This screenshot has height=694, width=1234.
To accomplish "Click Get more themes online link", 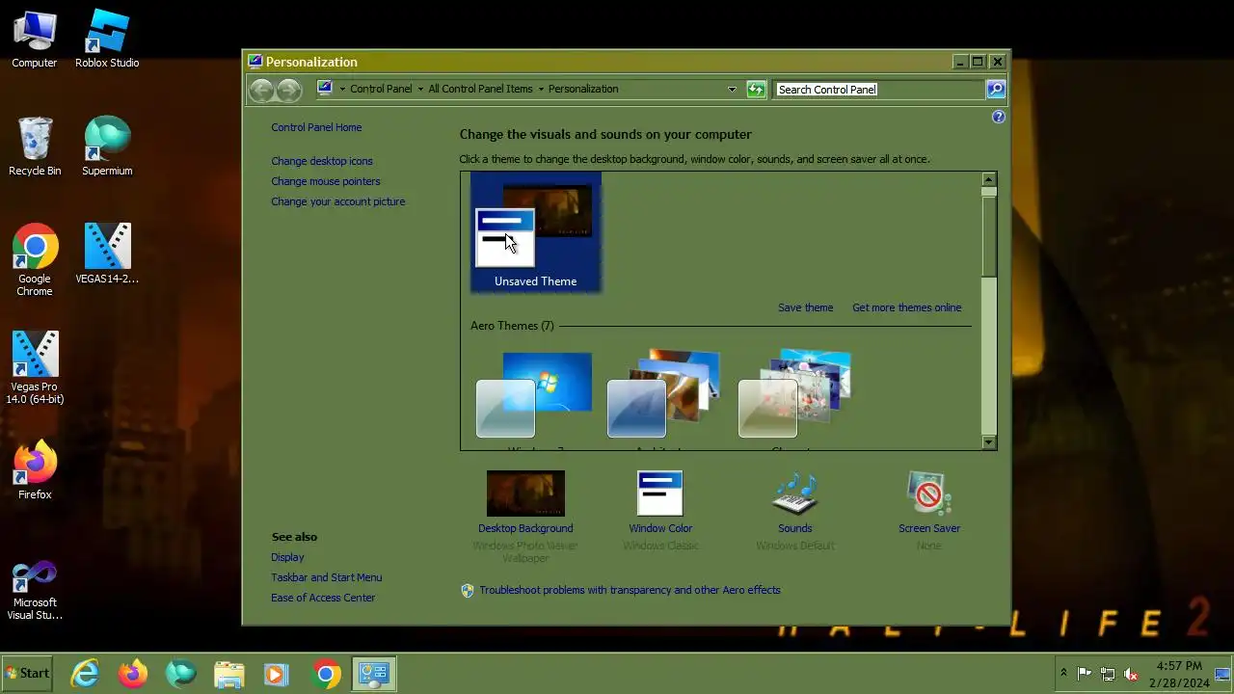I will [x=907, y=307].
